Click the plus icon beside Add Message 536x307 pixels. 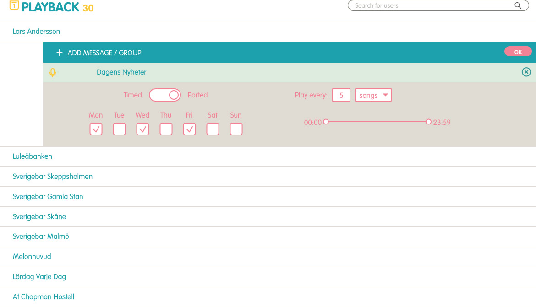[60, 53]
